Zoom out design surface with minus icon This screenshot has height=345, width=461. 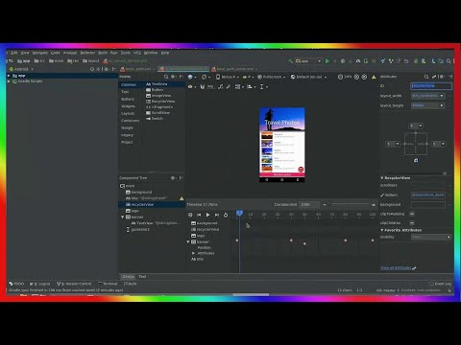(x=340, y=77)
